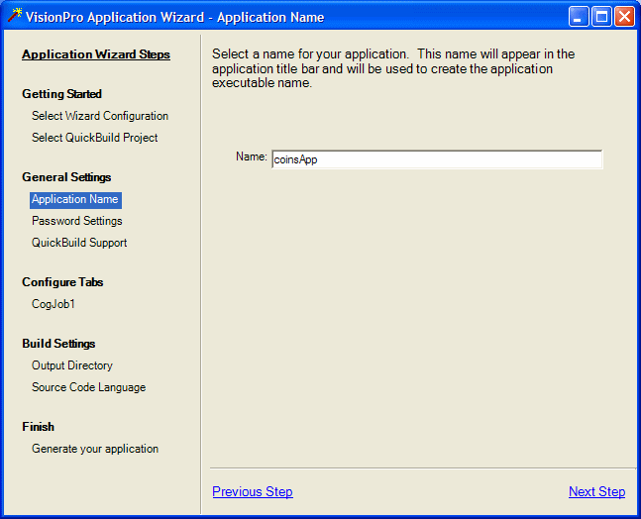Click the Previous Step link
This screenshot has height=519, width=641.
point(253,492)
